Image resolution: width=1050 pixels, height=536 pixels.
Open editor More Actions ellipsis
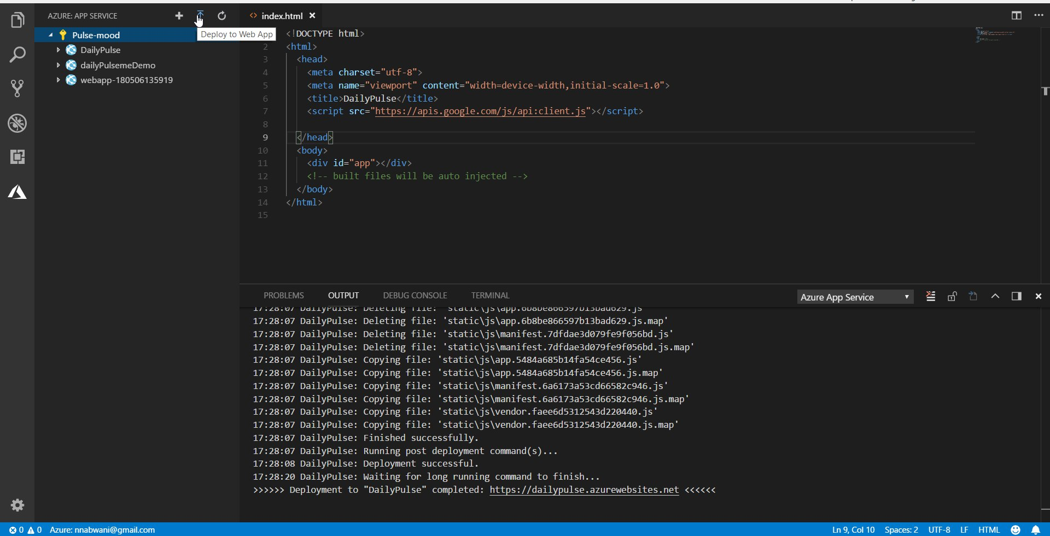pos(1039,15)
